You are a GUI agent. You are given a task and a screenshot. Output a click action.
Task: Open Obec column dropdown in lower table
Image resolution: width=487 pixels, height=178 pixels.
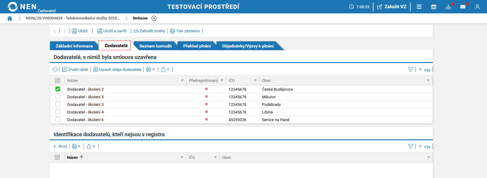(x=429, y=157)
